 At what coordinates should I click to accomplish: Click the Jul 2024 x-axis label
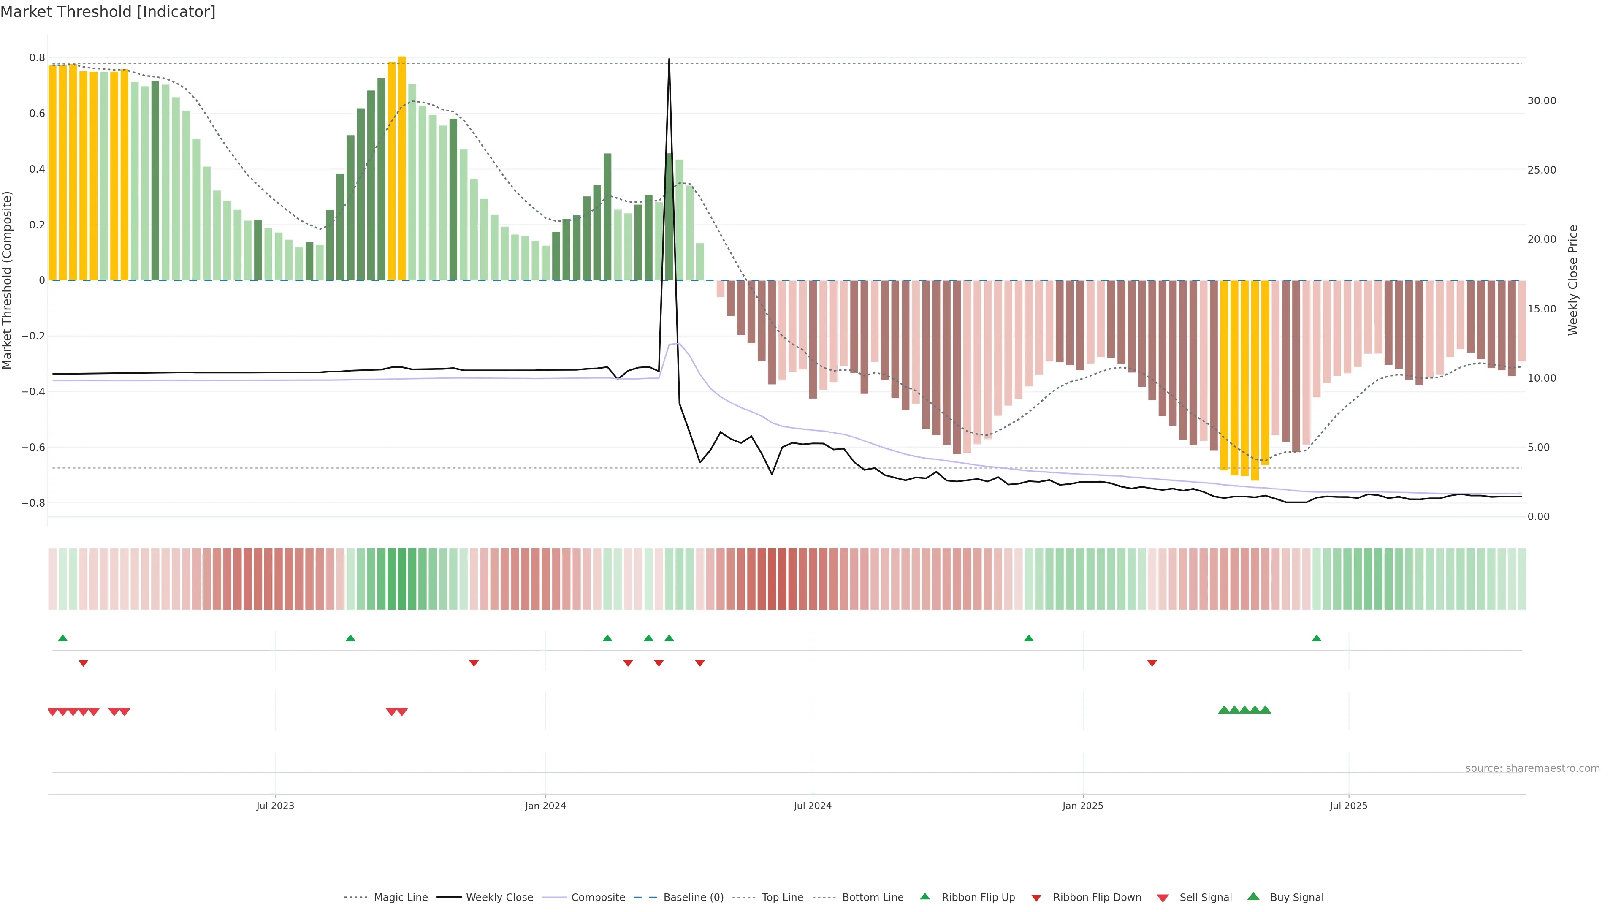812,806
